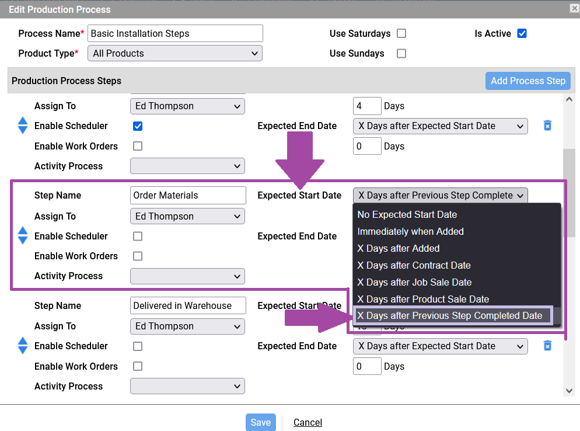Click the Process Name input field
Screen dimensions: 580x431
click(x=175, y=33)
